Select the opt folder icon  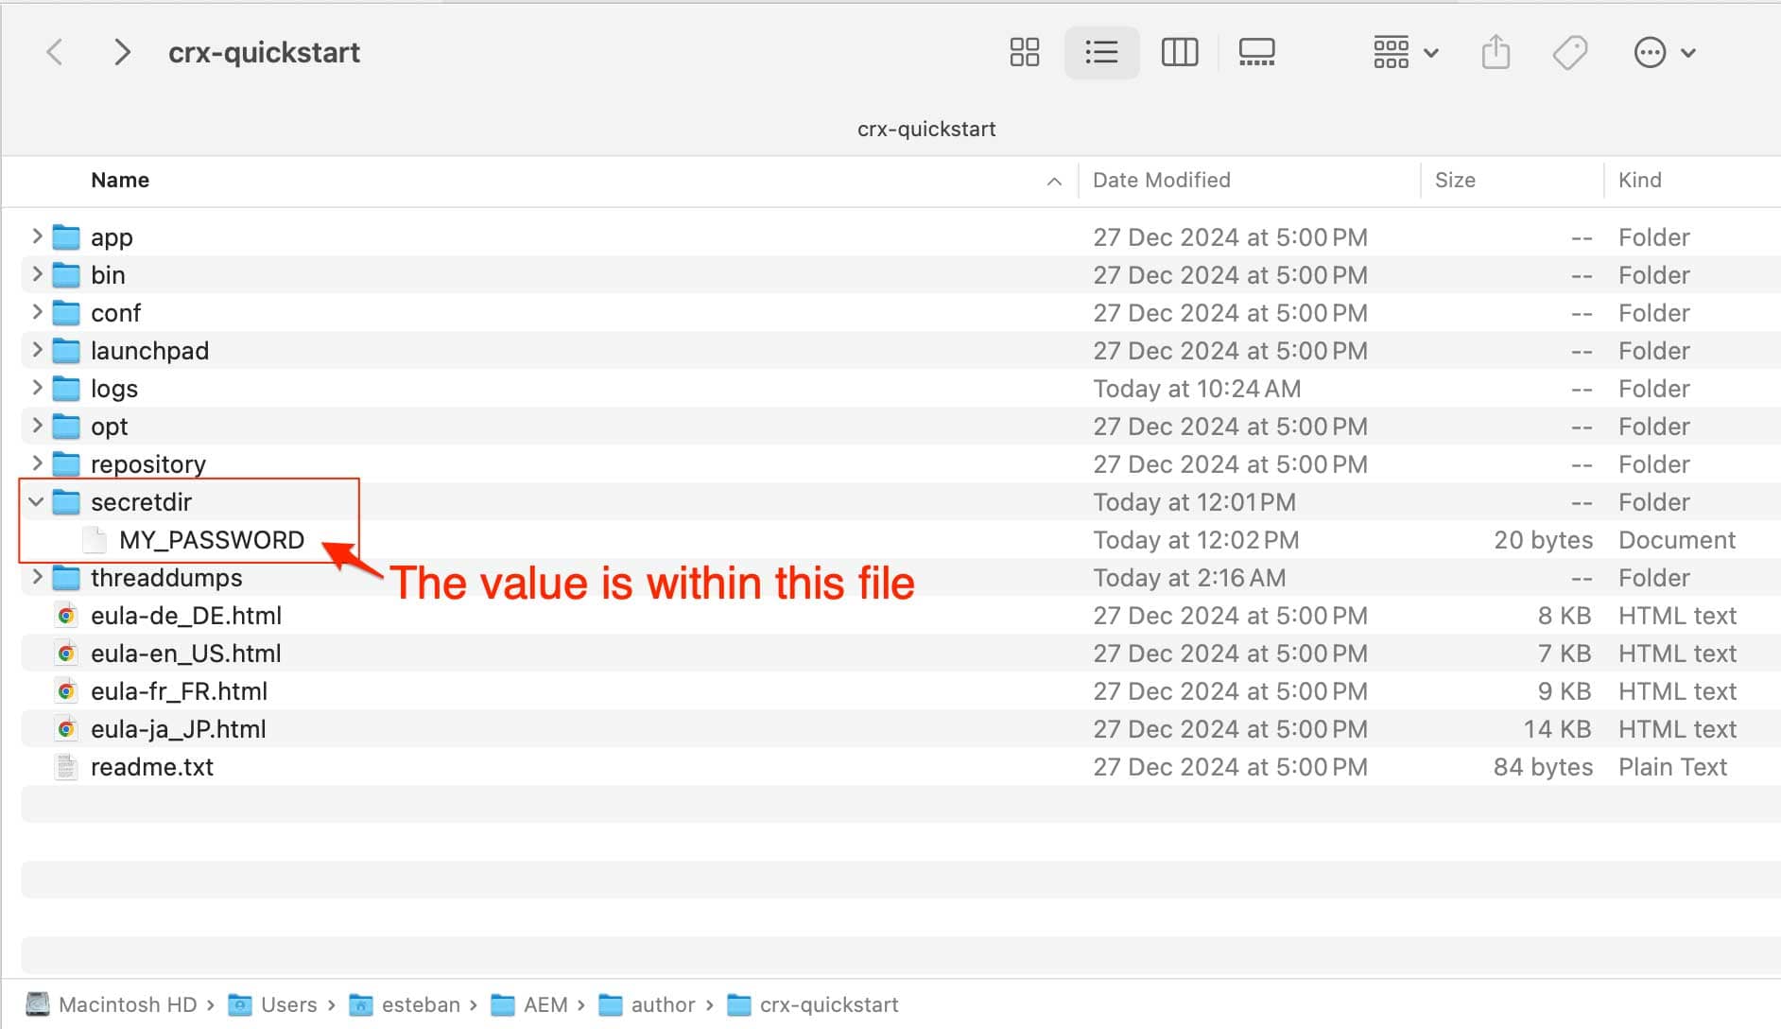66,426
